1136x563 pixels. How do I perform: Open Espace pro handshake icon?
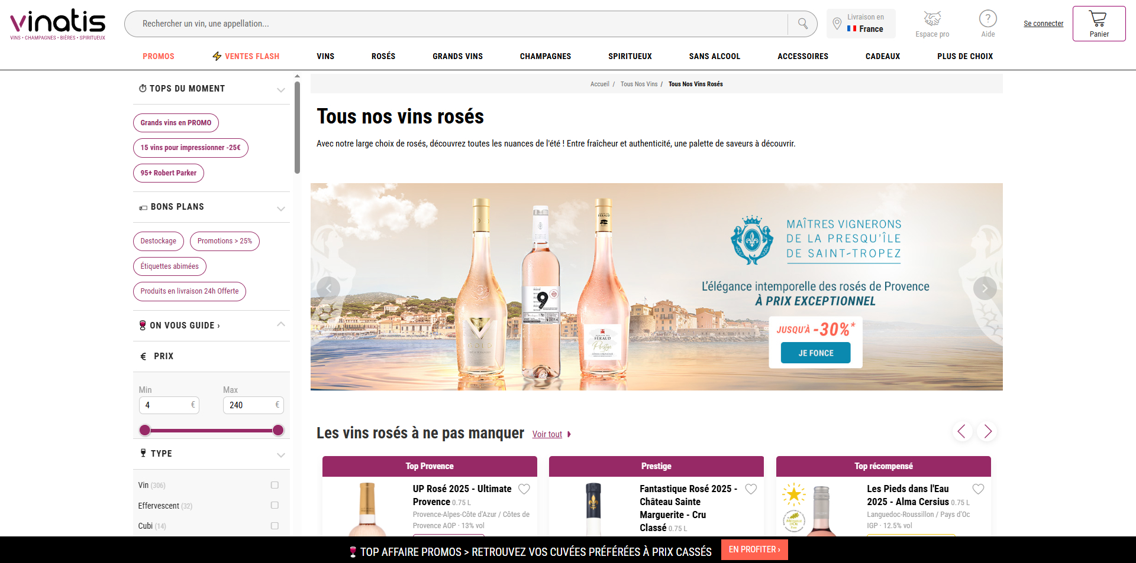pyautogui.click(x=932, y=19)
